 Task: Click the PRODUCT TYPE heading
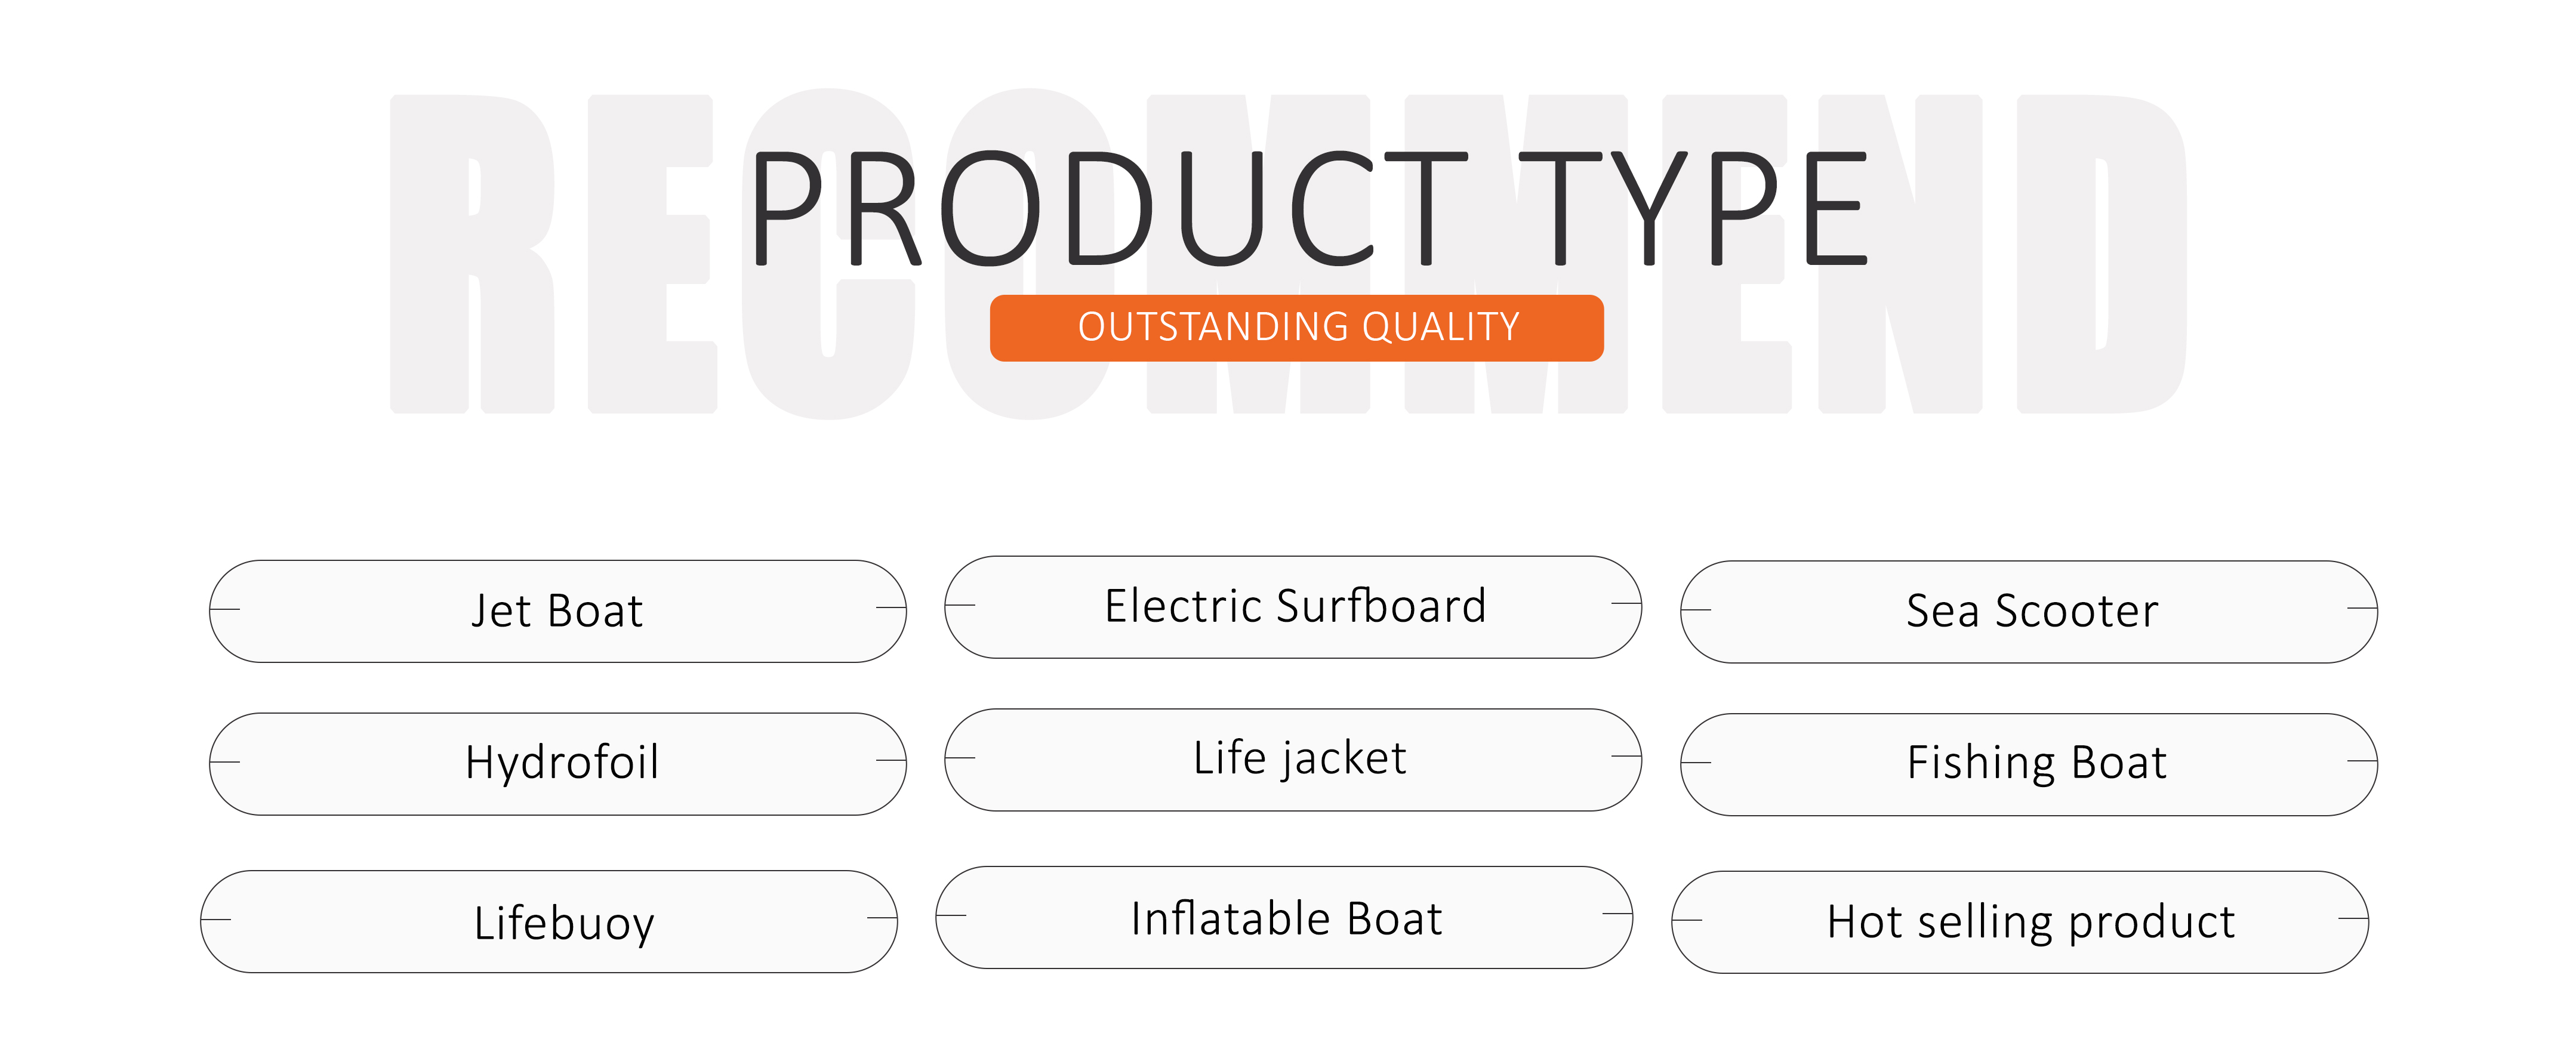tap(1309, 209)
